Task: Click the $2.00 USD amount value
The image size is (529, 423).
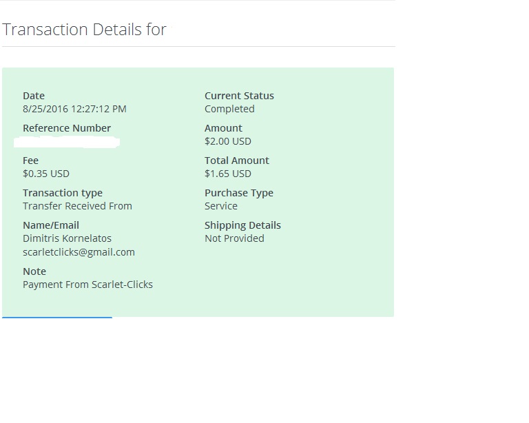Action: tap(228, 141)
